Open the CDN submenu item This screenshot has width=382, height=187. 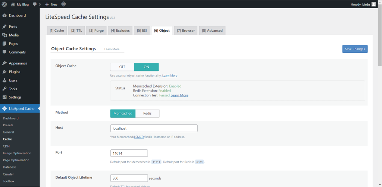click(x=6, y=146)
